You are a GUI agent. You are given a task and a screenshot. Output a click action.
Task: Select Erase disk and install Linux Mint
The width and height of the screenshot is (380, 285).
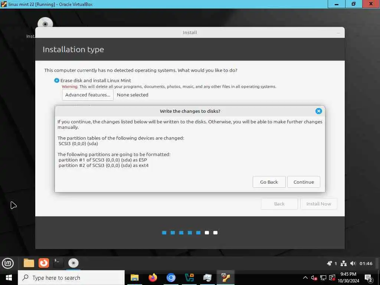56,80
